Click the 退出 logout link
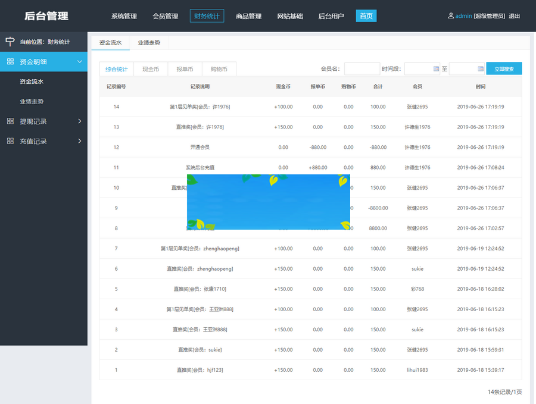This screenshot has height=404, width=536. click(x=514, y=16)
